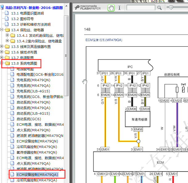Collapse the 13.4 保险丝、继电器 folder
This screenshot has width=188, height=183.
point(2,29)
